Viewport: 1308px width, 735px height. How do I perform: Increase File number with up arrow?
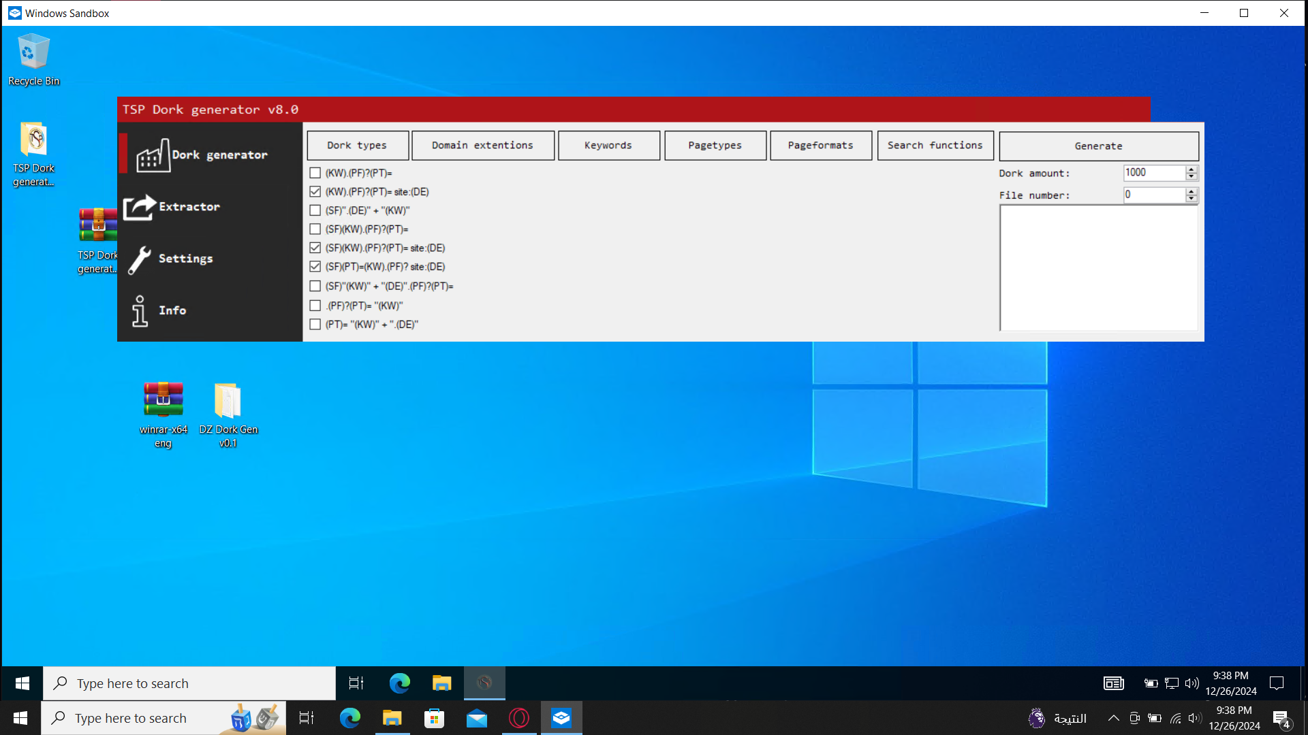click(1191, 191)
